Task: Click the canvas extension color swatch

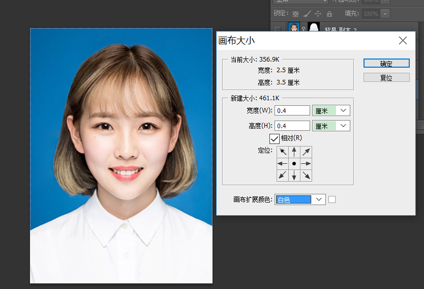Action: [332, 199]
